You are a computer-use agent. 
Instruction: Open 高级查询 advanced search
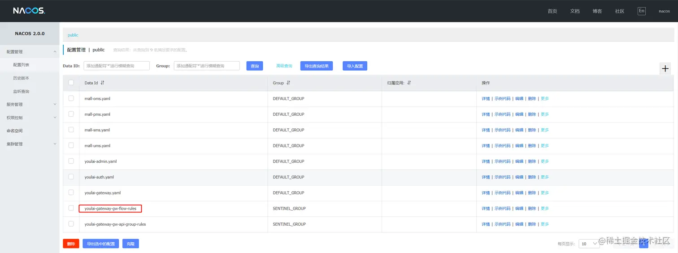[x=284, y=66]
